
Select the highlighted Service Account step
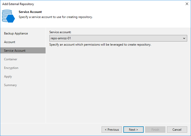pos(15,51)
